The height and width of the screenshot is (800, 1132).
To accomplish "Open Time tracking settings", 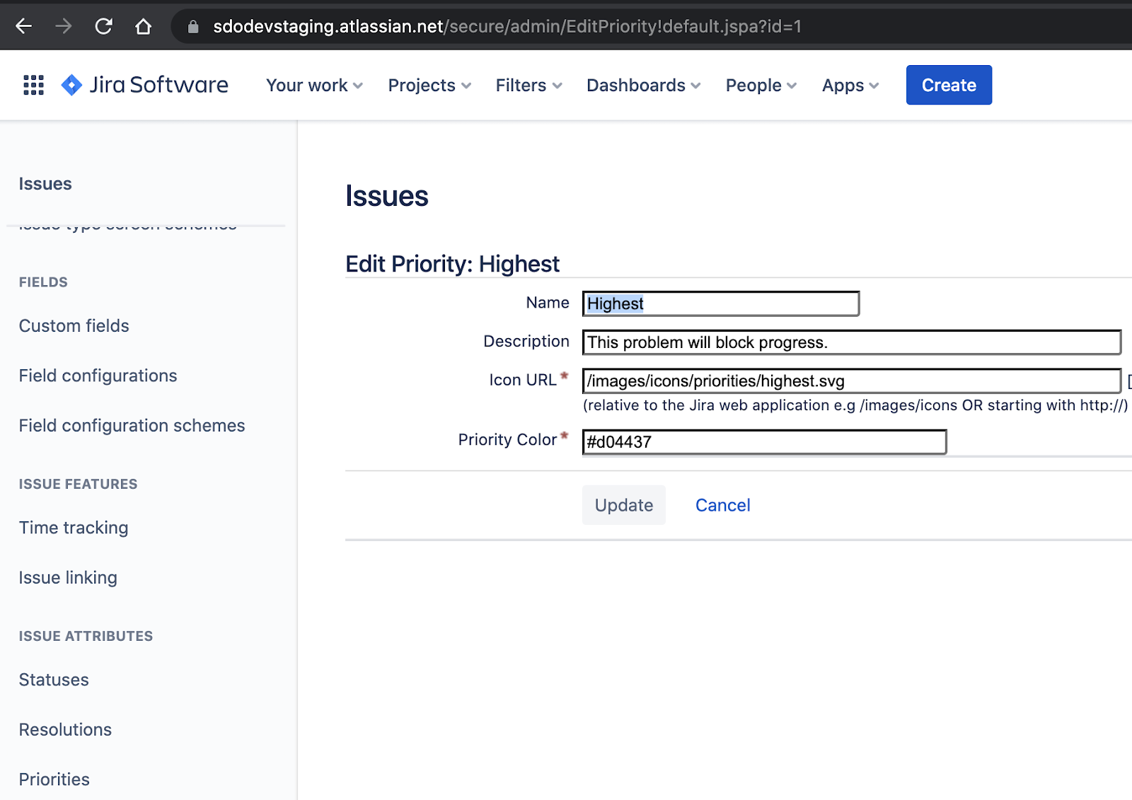I will (74, 528).
